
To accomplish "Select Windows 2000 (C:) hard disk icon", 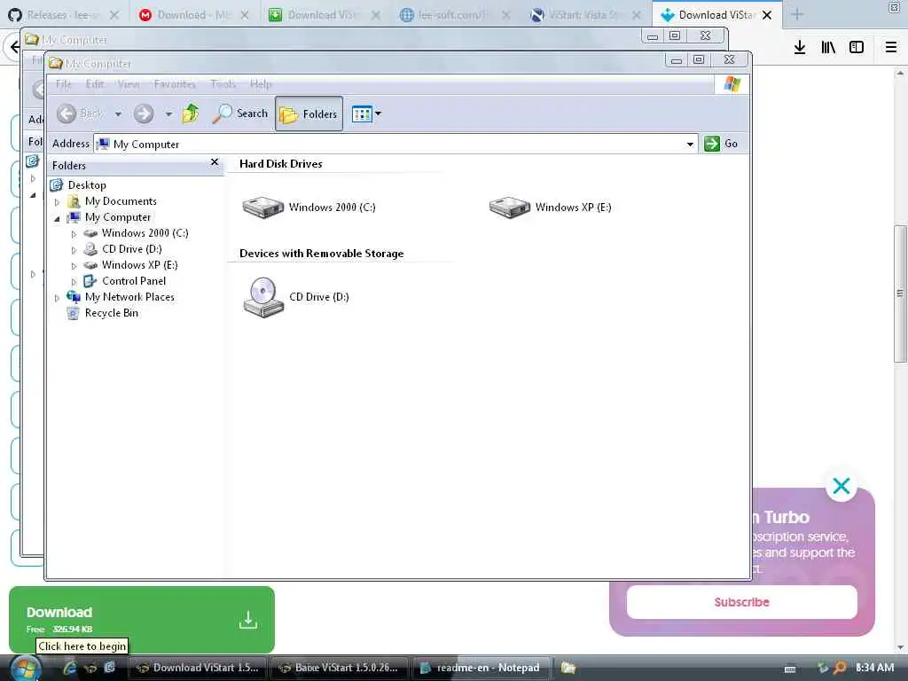I will point(262,207).
